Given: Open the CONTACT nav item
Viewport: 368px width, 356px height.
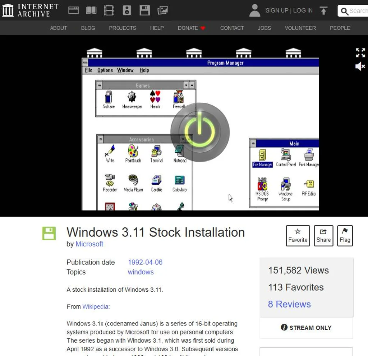Looking at the screenshot, I should 232,28.
